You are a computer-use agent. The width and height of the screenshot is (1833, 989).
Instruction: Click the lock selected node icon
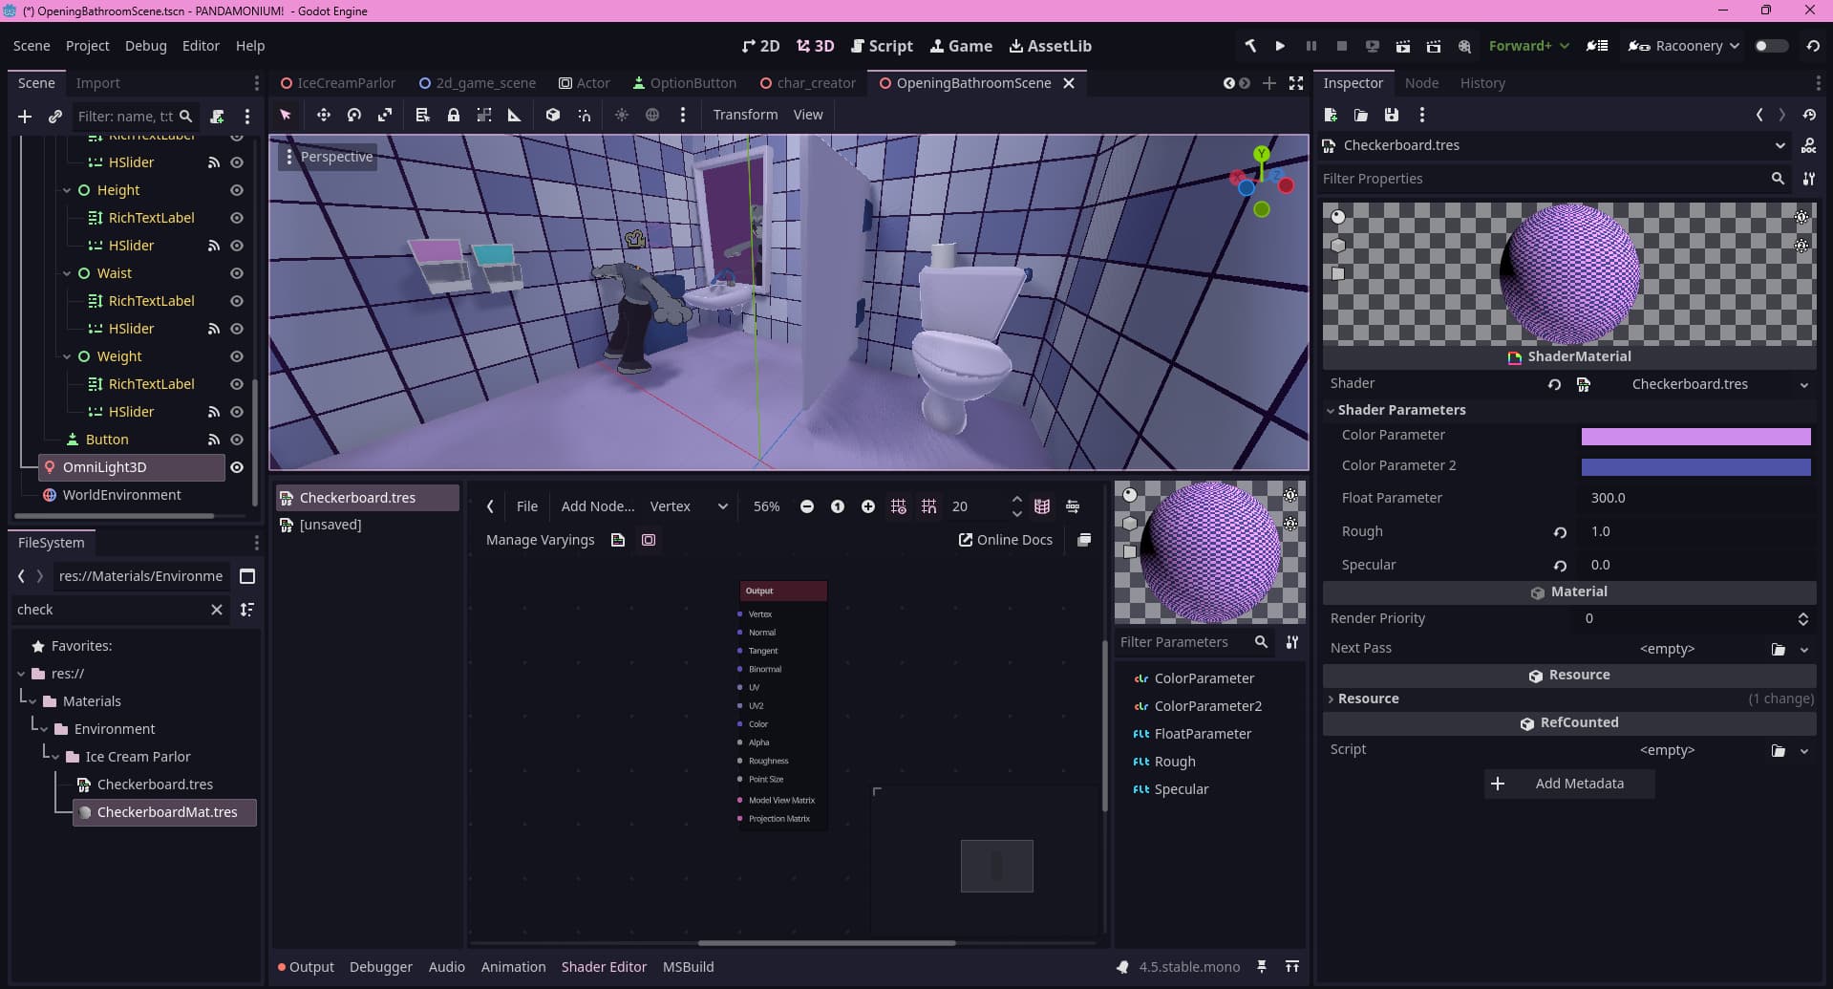click(454, 115)
